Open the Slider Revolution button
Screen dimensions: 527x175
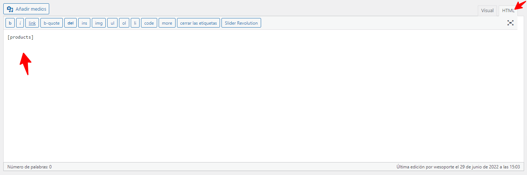[x=241, y=23]
